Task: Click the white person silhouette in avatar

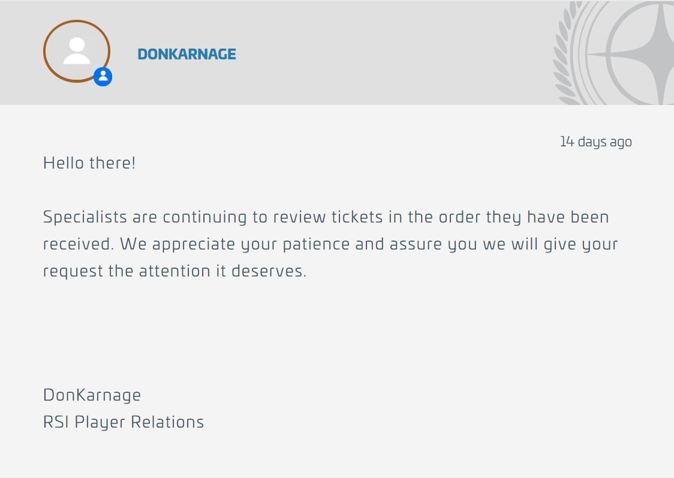Action: click(x=77, y=51)
